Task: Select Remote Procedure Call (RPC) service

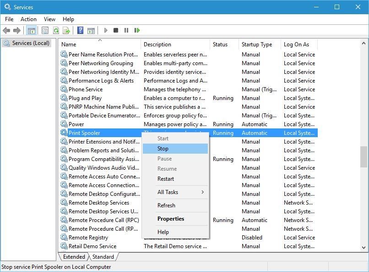Action: coord(189,220)
